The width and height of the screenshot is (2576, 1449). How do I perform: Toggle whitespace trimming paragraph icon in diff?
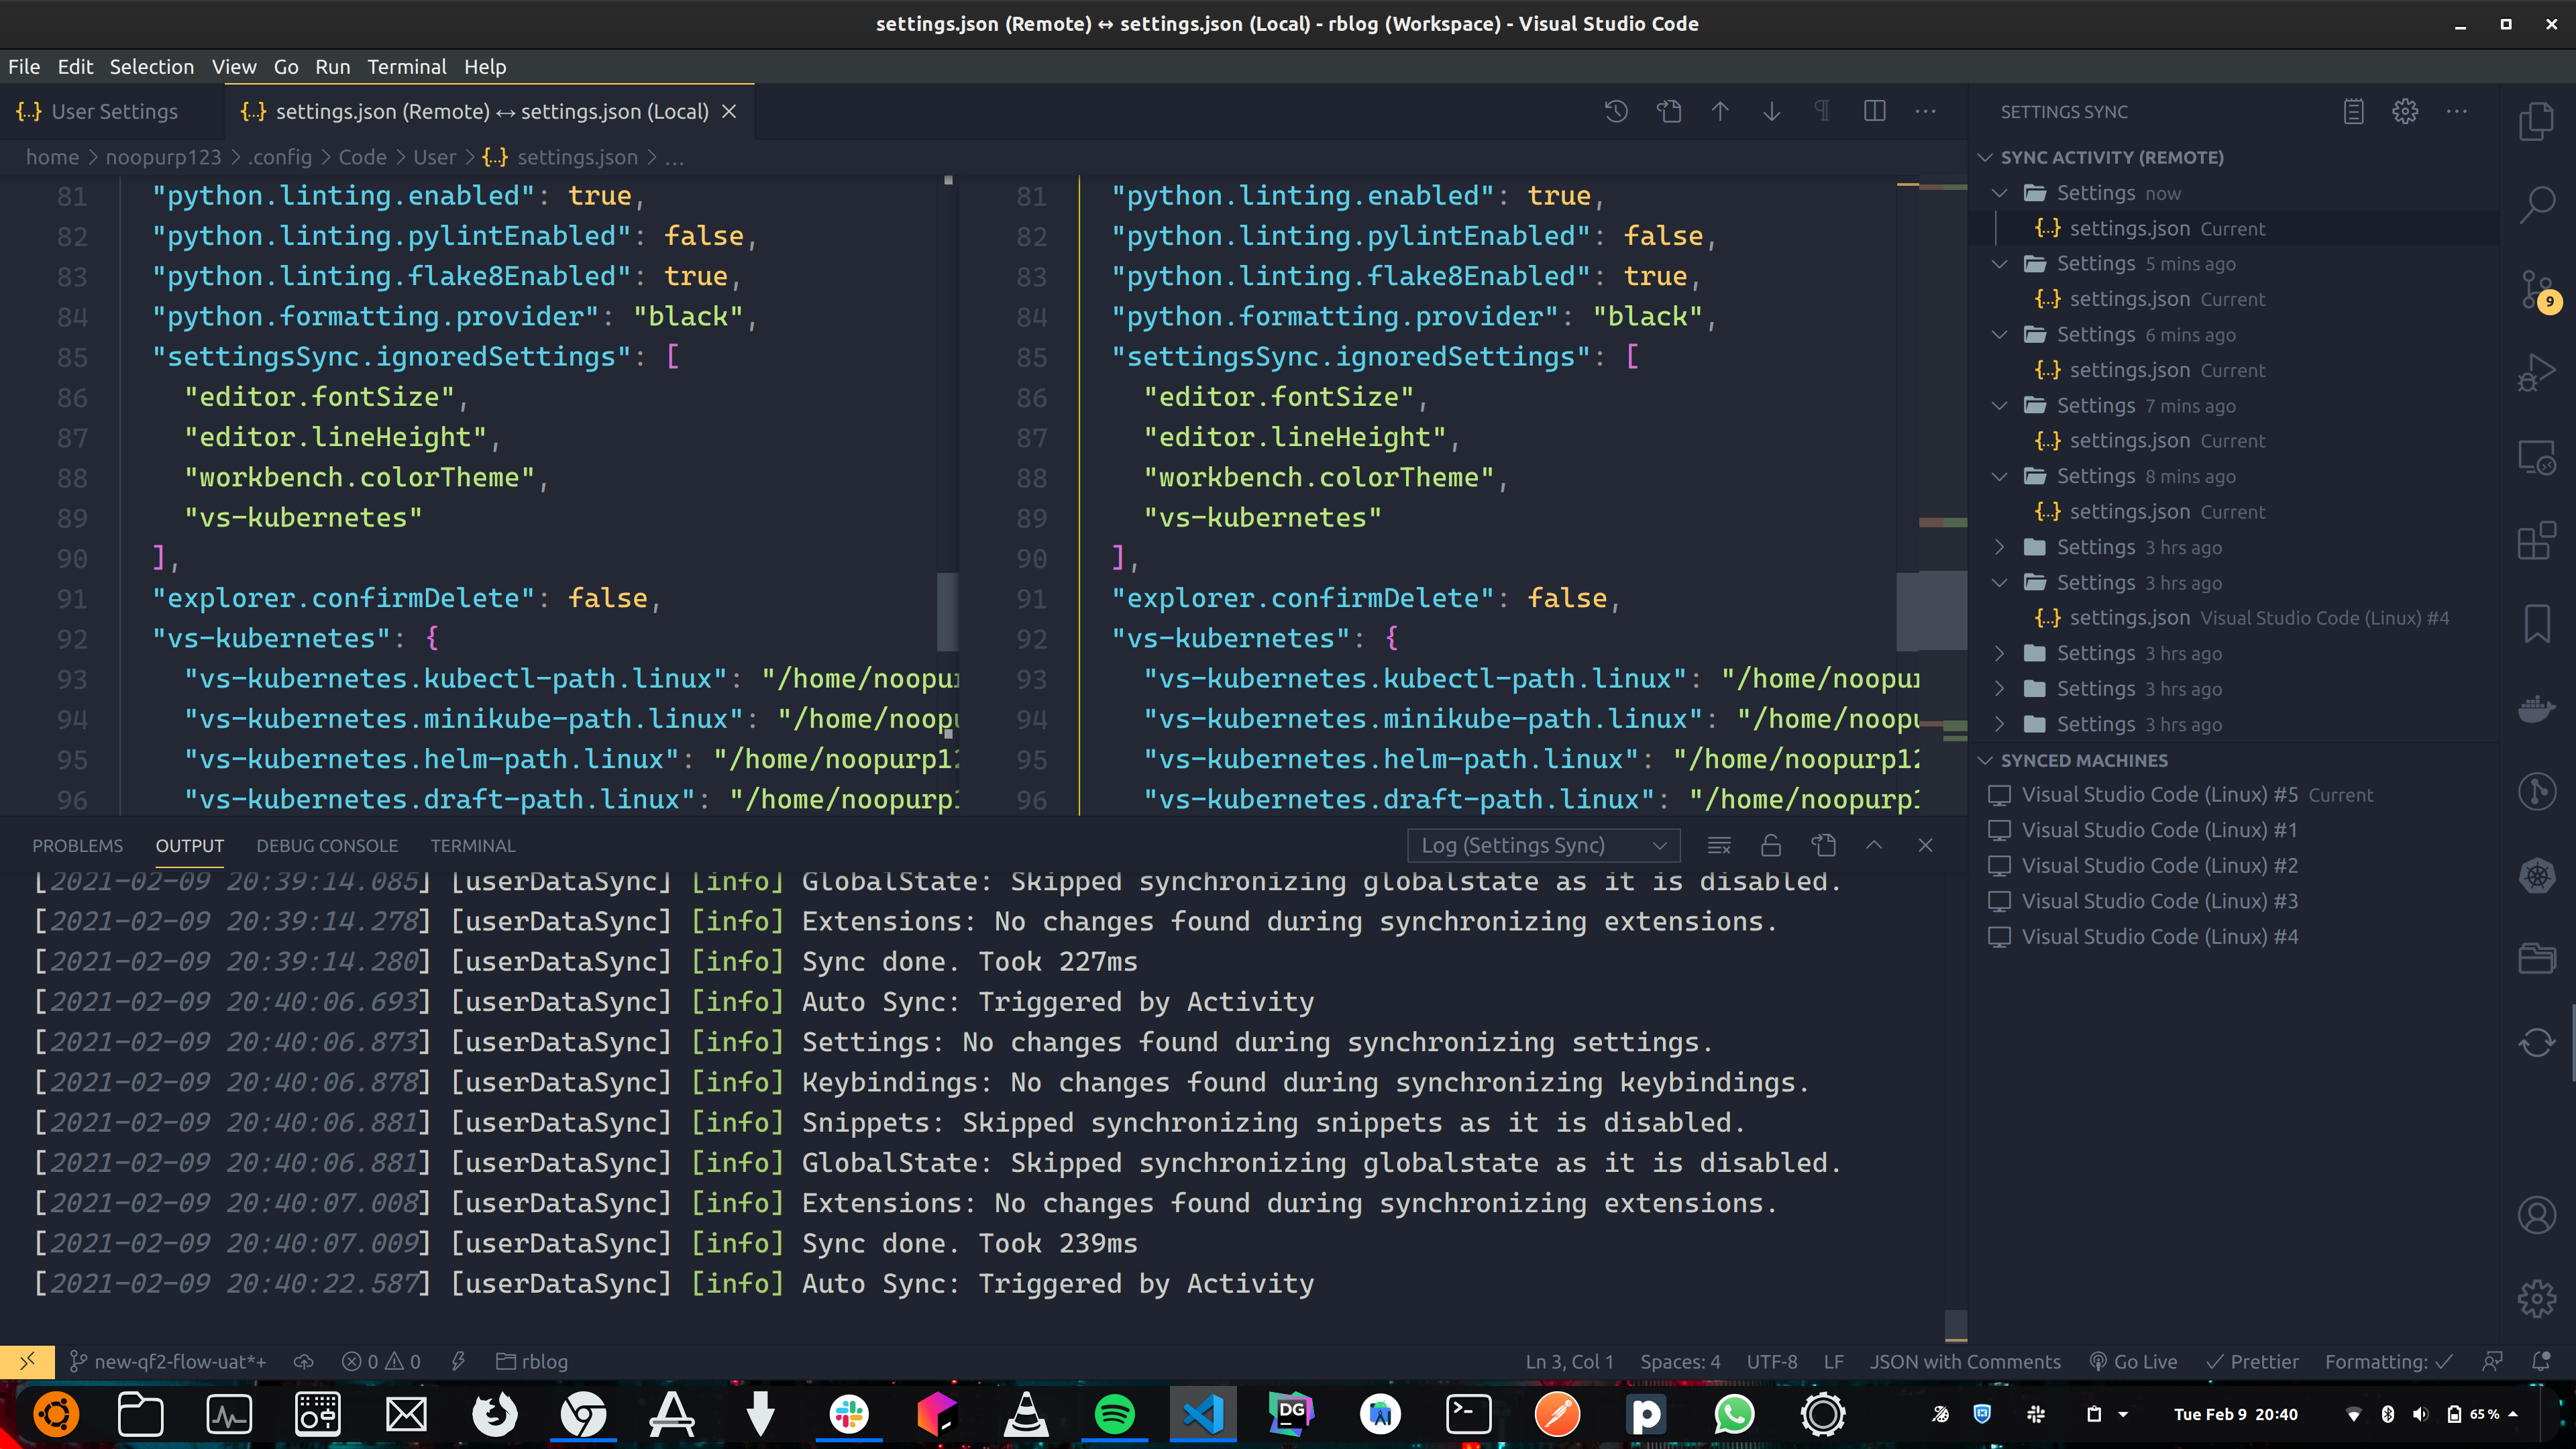pyautogui.click(x=1822, y=112)
